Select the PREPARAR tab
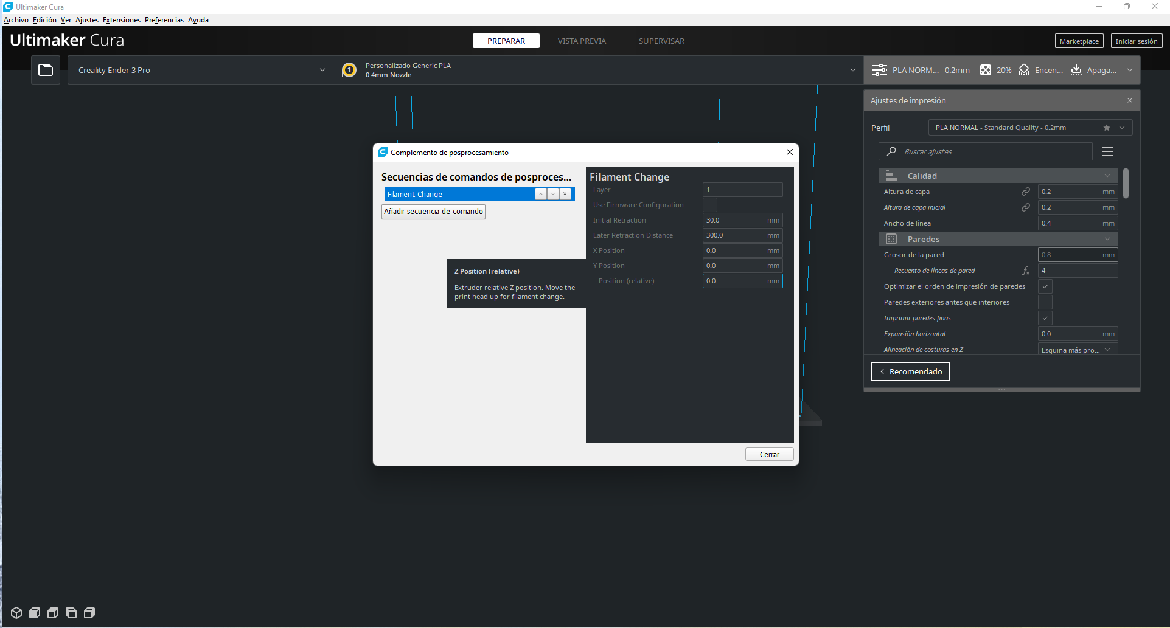The image size is (1170, 628). click(506, 41)
